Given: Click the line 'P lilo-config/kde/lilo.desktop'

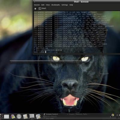Looking at the screenshot, I should pyautogui.click(x=48, y=50).
